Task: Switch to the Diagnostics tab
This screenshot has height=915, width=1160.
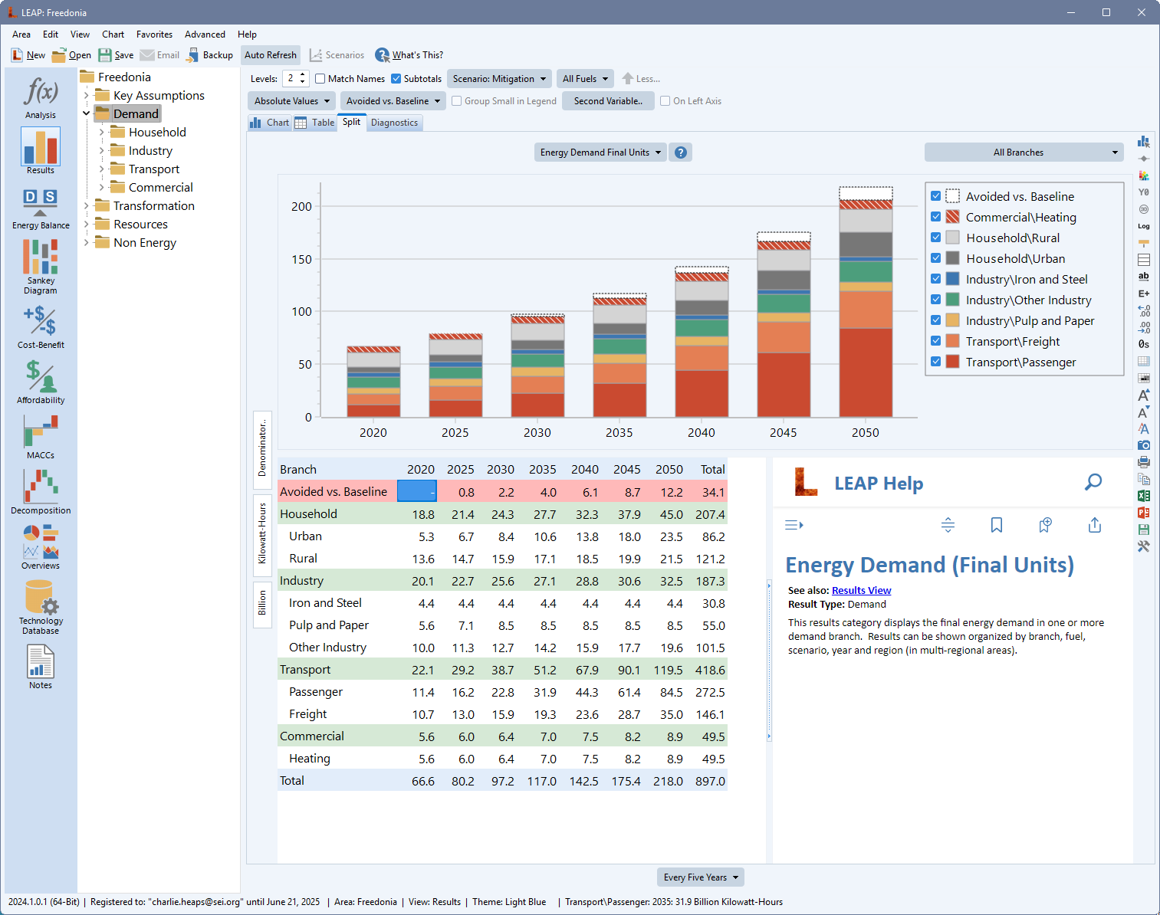Action: click(x=394, y=123)
